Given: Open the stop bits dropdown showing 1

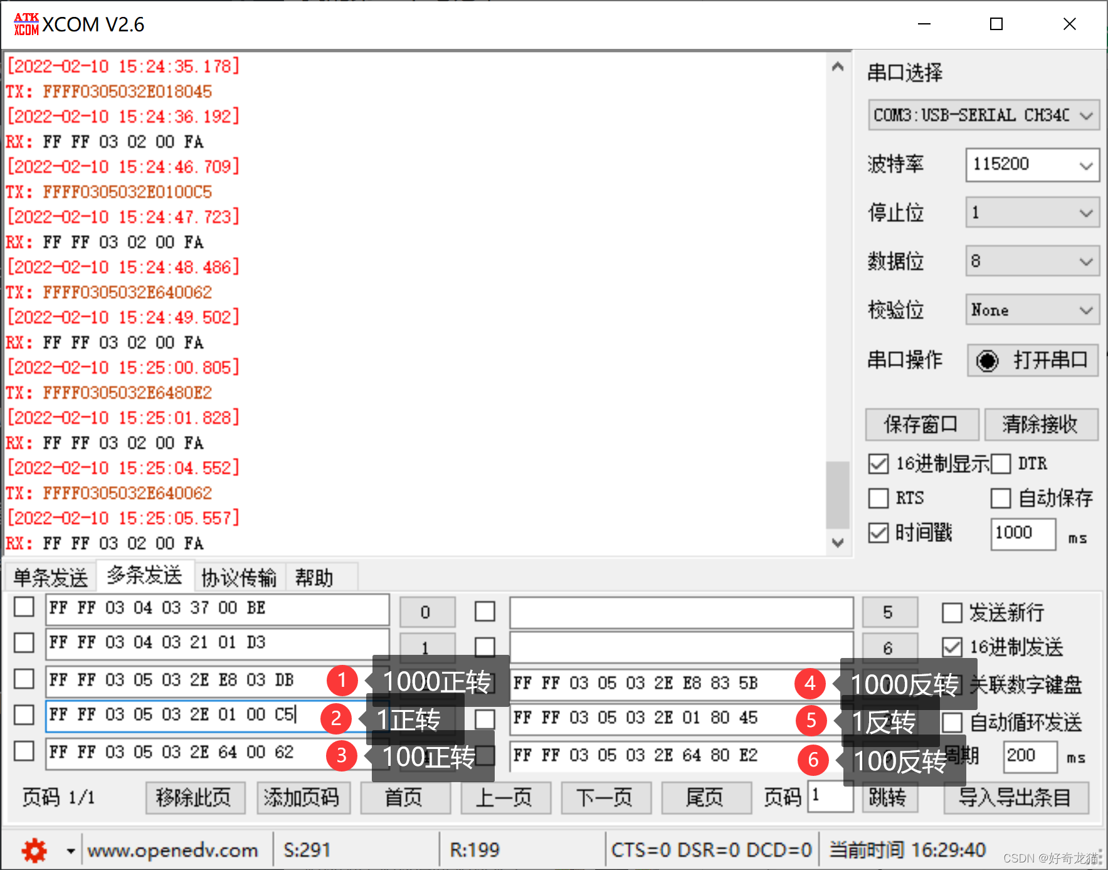Looking at the screenshot, I should pos(1032,213).
